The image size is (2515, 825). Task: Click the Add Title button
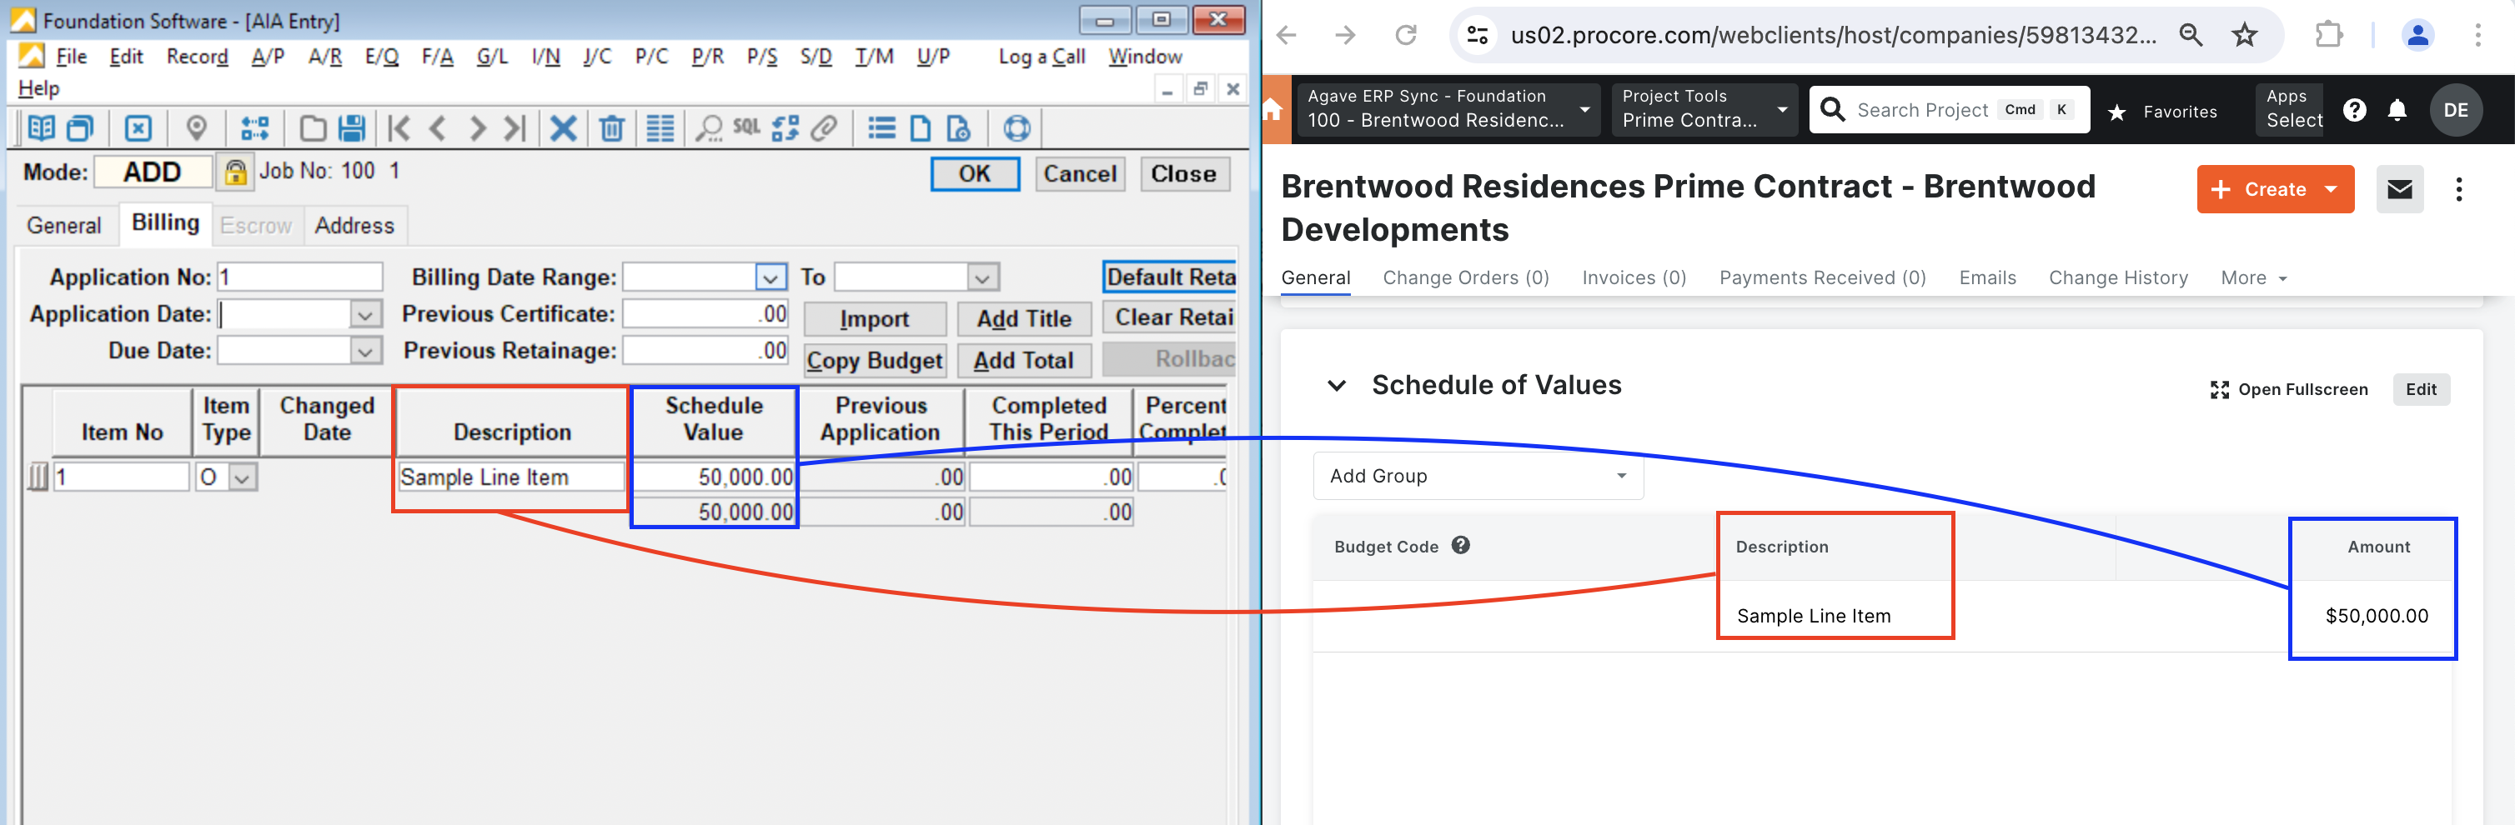pyautogui.click(x=1024, y=319)
